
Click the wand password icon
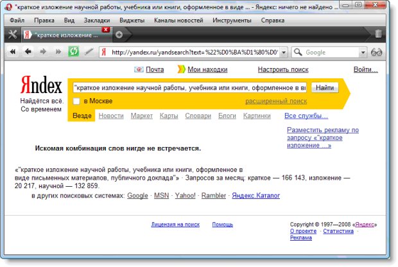pyautogui.click(x=89, y=51)
